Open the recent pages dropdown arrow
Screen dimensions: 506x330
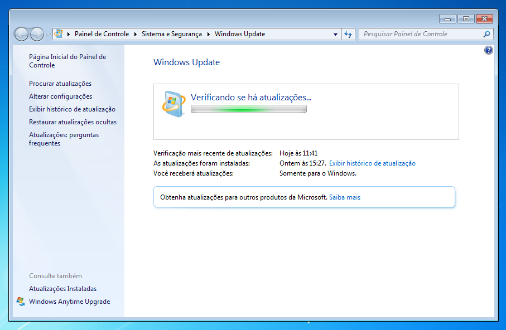pyautogui.click(x=48, y=34)
